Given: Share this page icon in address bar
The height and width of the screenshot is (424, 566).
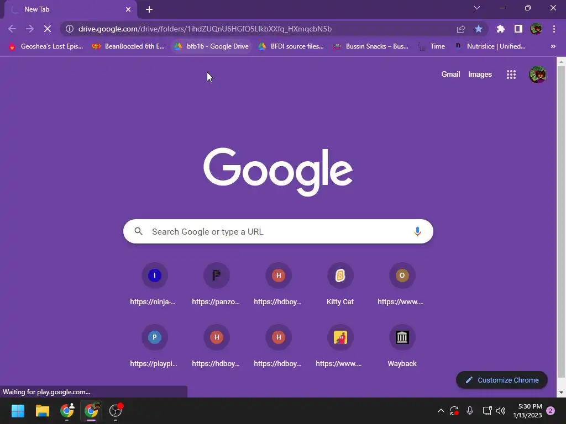Looking at the screenshot, I should pyautogui.click(x=461, y=29).
